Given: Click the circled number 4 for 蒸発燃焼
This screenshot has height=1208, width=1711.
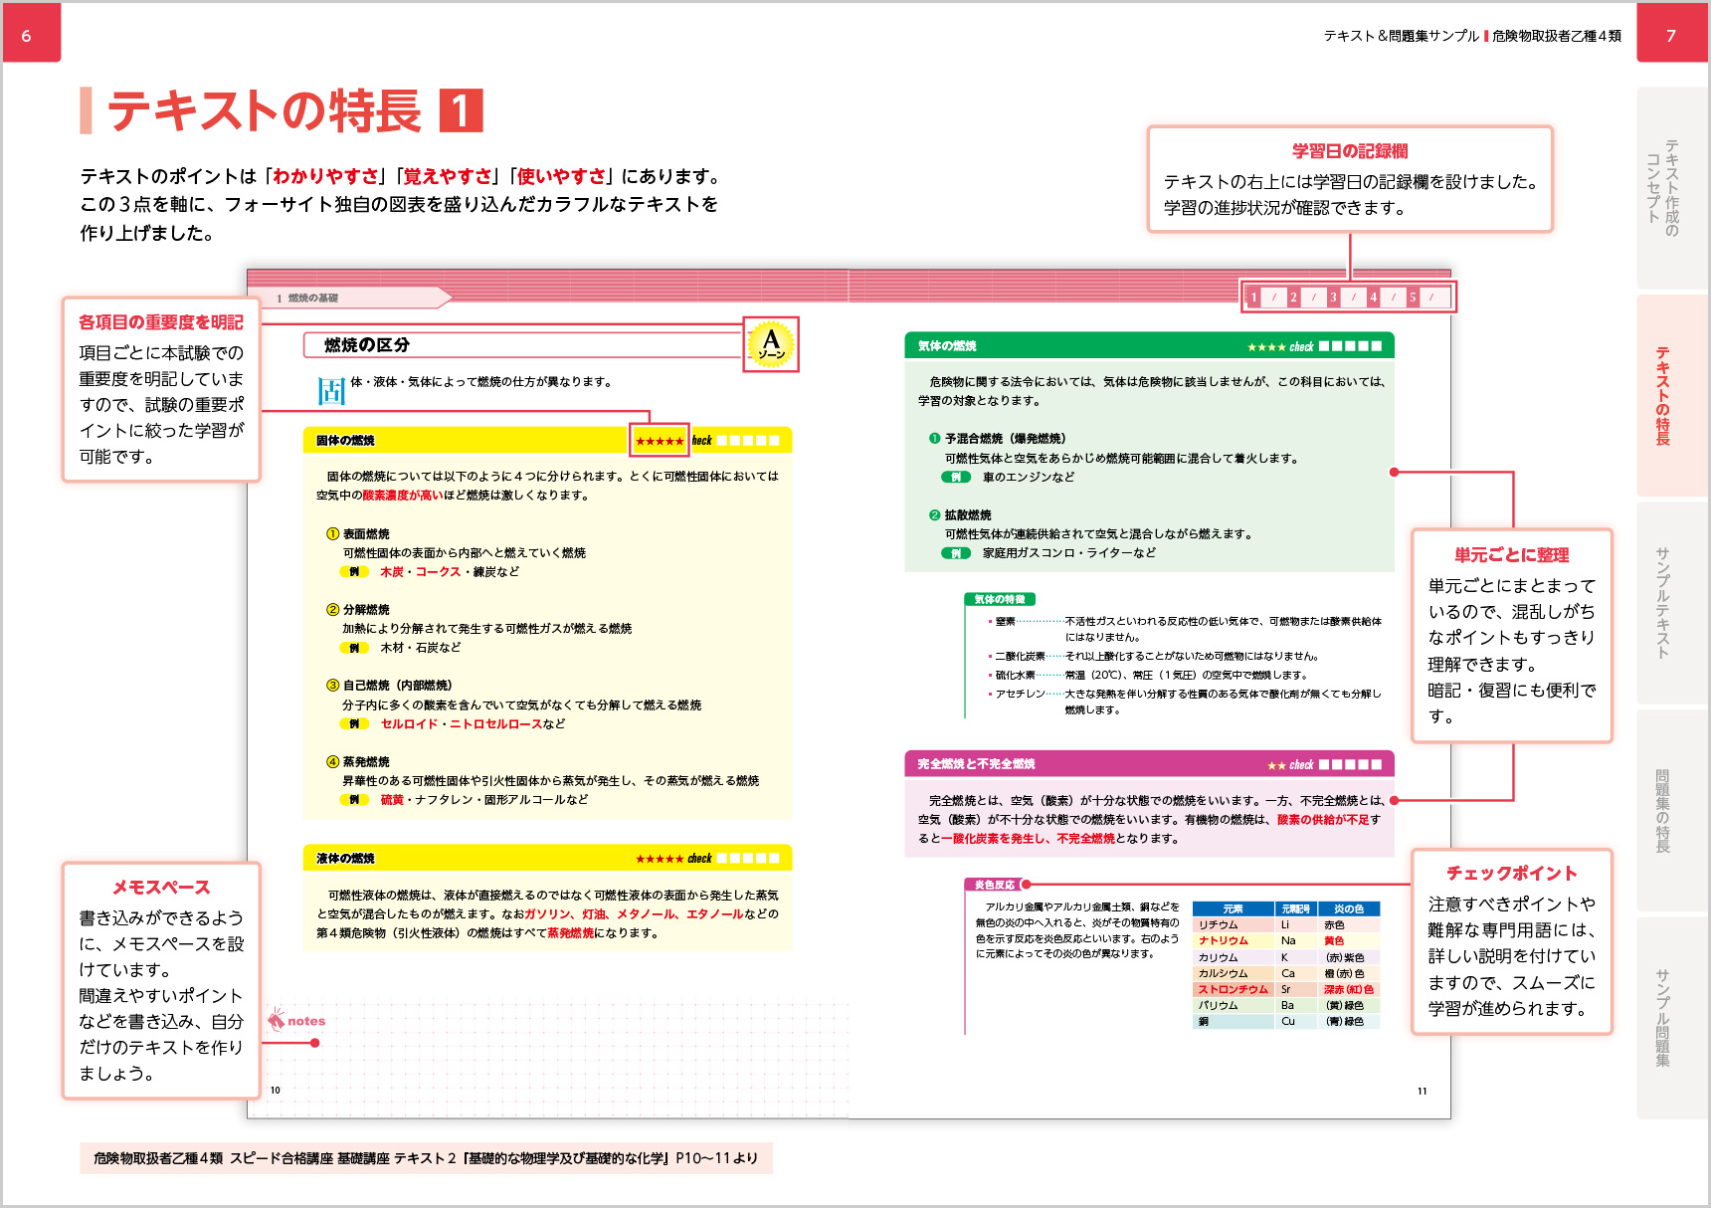Looking at the screenshot, I should 333,762.
